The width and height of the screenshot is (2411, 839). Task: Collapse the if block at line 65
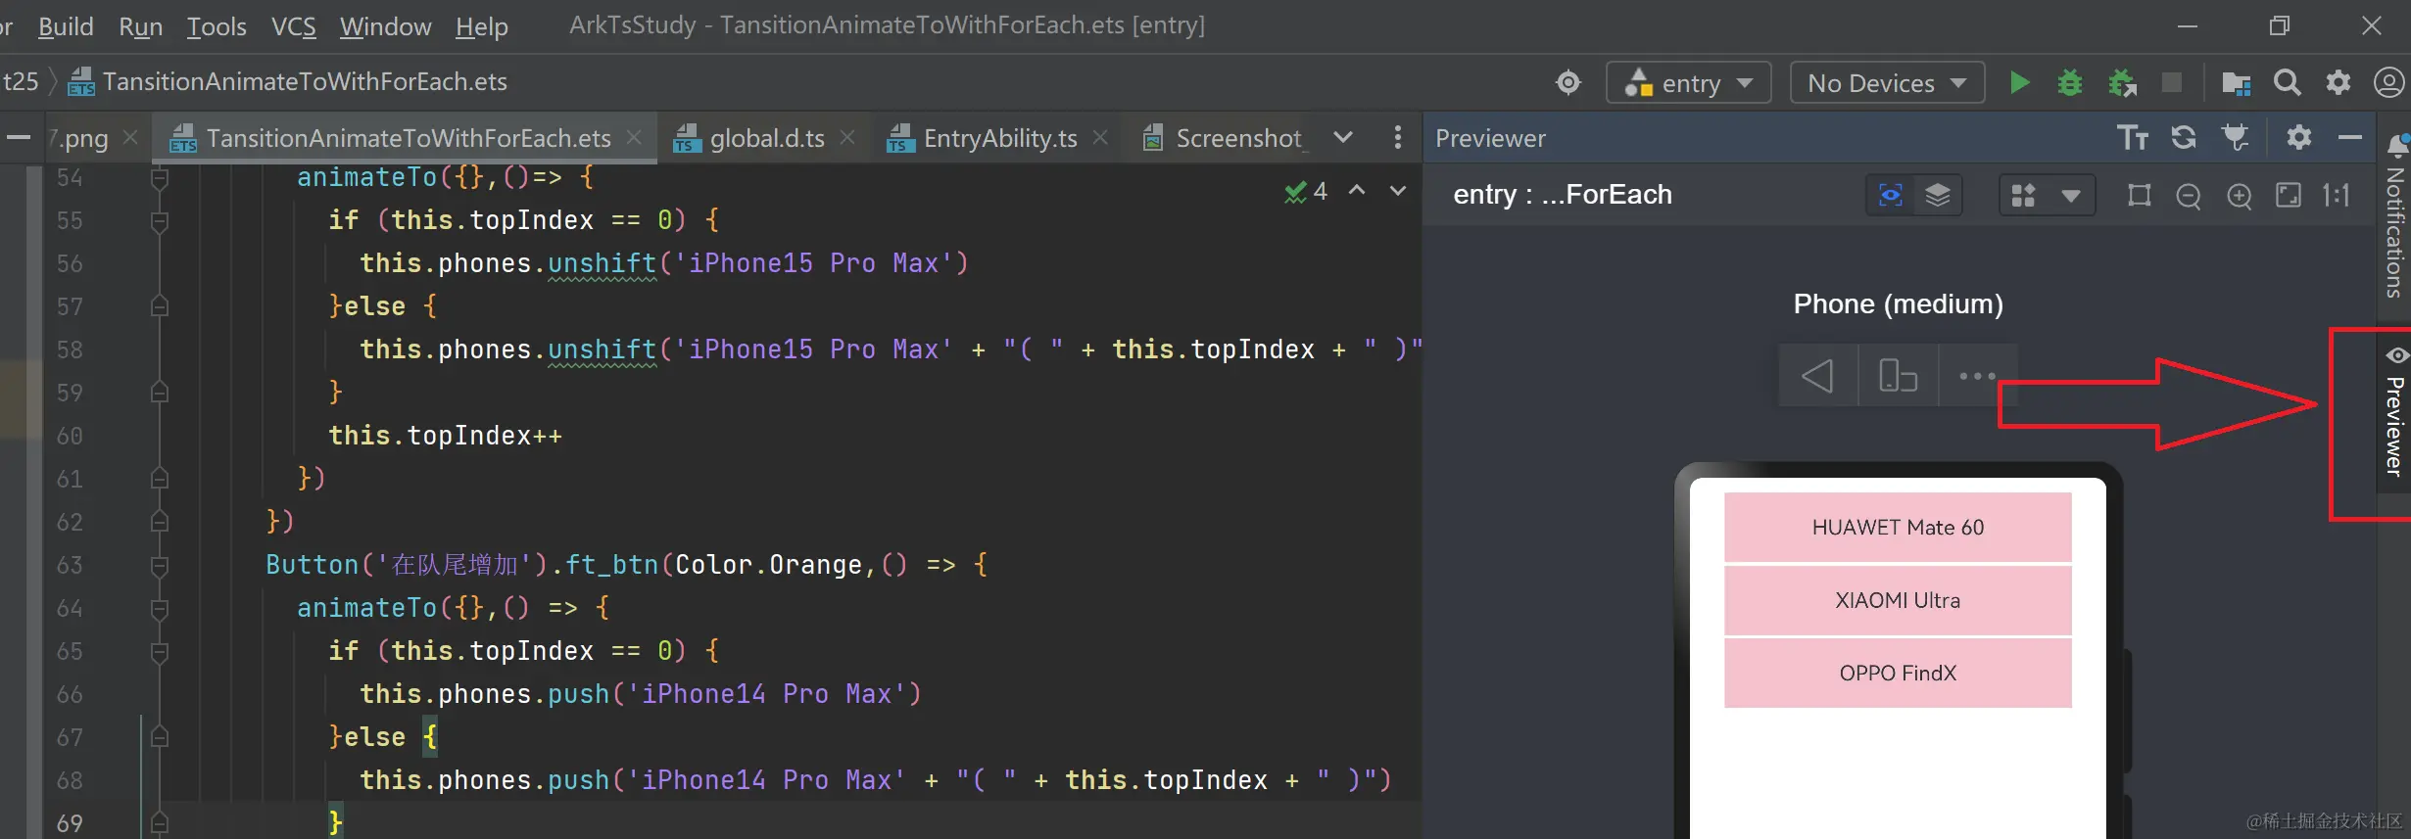[160, 652]
